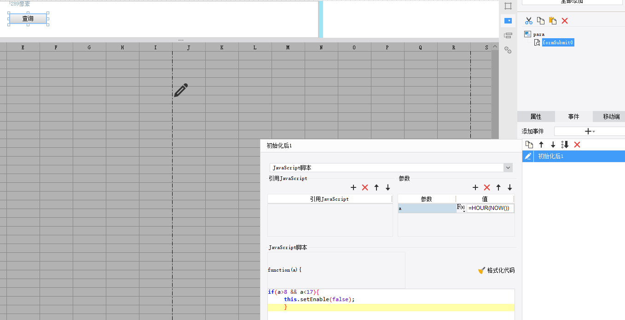The width and height of the screenshot is (625, 320).
Task: Select the para tree node
Action: 539,34
